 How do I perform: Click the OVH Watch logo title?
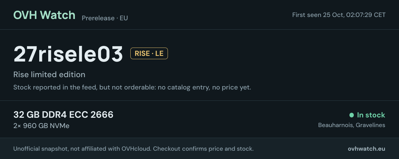tap(44, 15)
